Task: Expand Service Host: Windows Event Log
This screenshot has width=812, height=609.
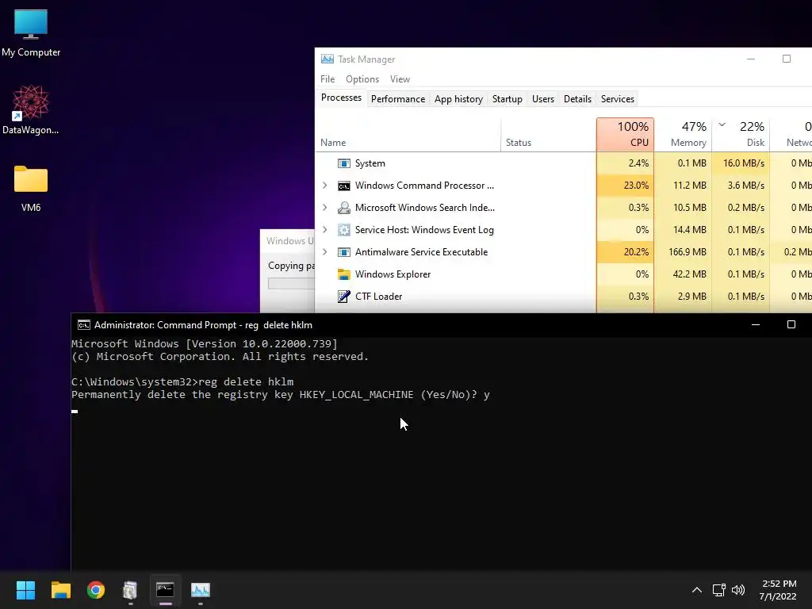Action: [324, 230]
